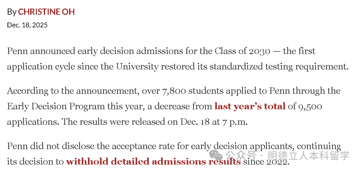361x170 pixels.
Task: Click the "9,500" applications figure
Action: (310, 106)
